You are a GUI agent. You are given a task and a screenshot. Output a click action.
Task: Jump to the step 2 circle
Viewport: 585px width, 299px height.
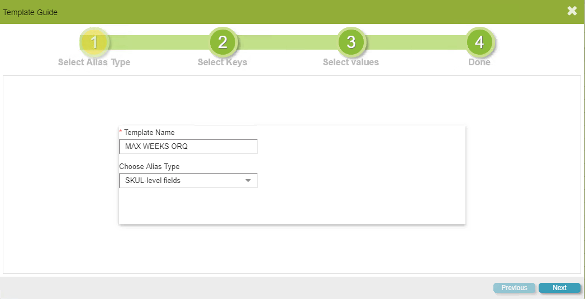tap(222, 42)
